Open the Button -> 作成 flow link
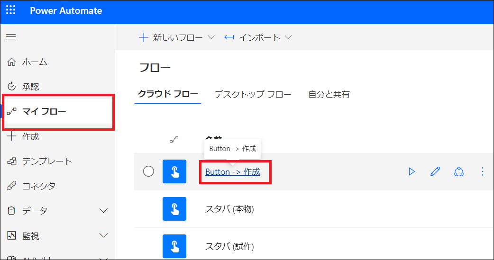This screenshot has width=494, height=260. pos(232,172)
